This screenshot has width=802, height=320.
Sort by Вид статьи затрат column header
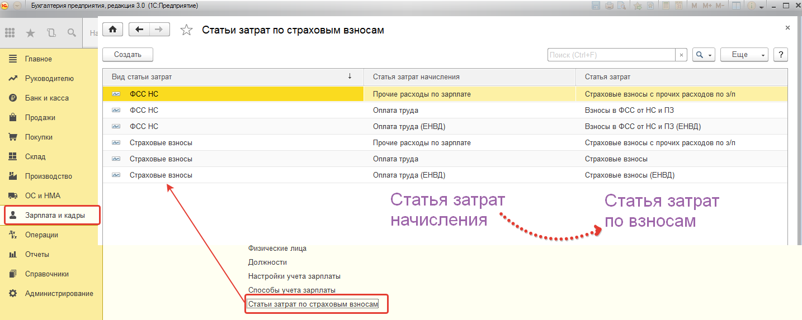[x=233, y=77]
